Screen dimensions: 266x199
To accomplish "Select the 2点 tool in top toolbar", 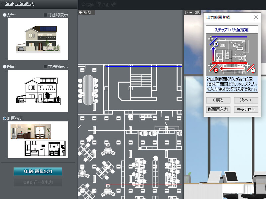I will point(103,5).
